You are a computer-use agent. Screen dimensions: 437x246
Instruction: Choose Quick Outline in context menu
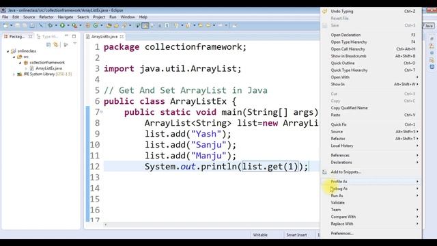pos(371,63)
